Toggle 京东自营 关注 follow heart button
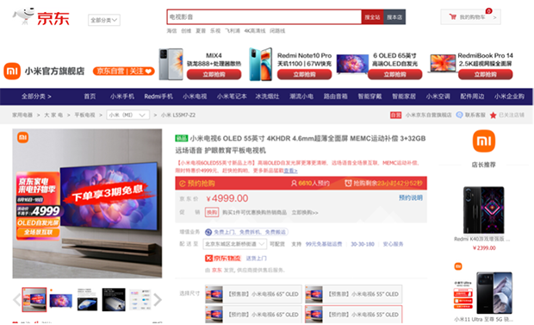Viewport: 534px width, 325px height. coord(124,71)
